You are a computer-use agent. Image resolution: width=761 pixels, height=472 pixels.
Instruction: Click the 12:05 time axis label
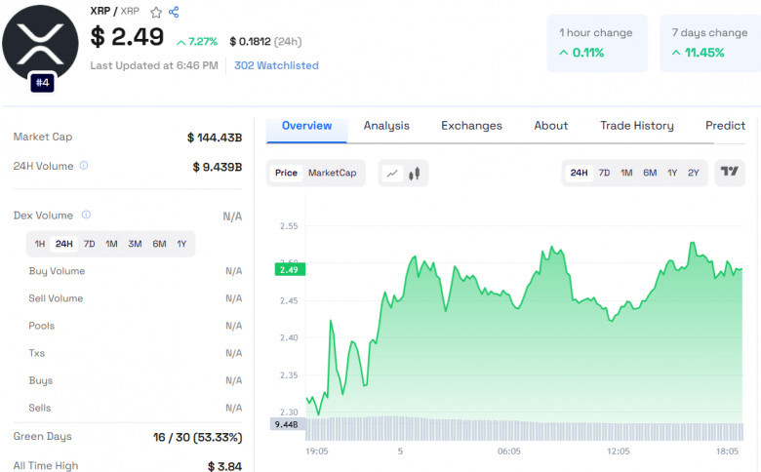618,452
